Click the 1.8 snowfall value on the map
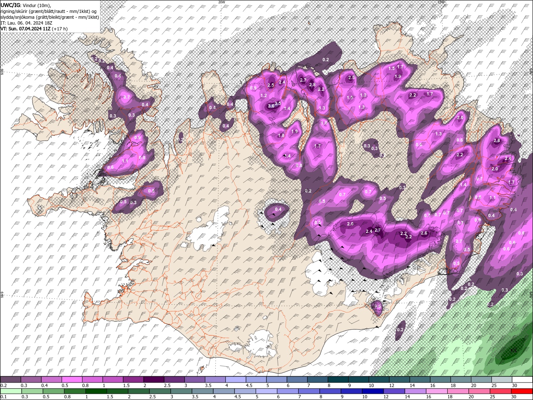Screen dimensions: 533x400 tap(281, 135)
